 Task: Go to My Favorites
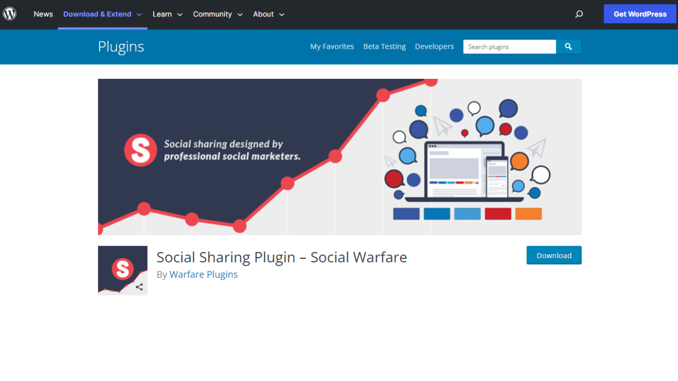332,47
